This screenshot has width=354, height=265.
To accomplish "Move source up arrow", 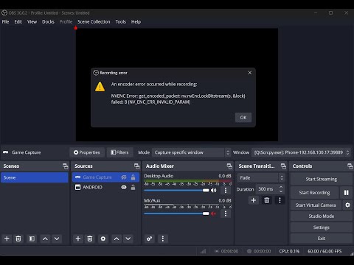I will tap(117, 239).
